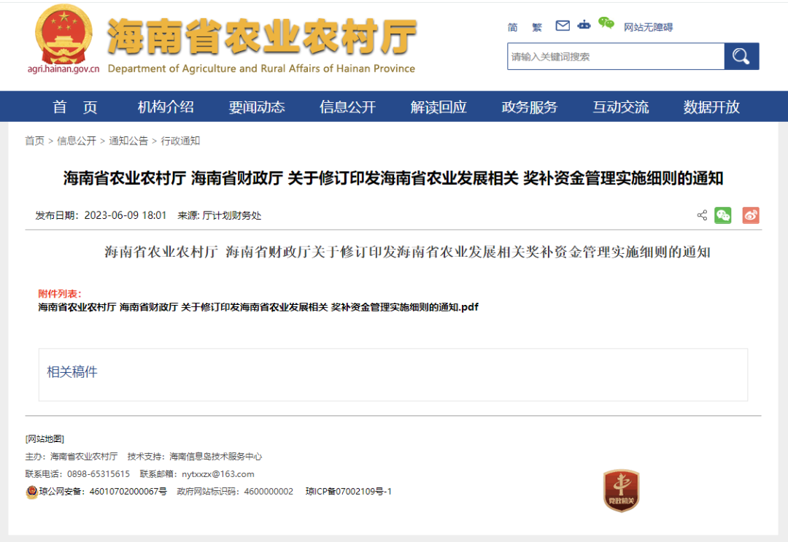The image size is (788, 542).
Task: Click source text 厅计划财务处
Action: point(232,215)
